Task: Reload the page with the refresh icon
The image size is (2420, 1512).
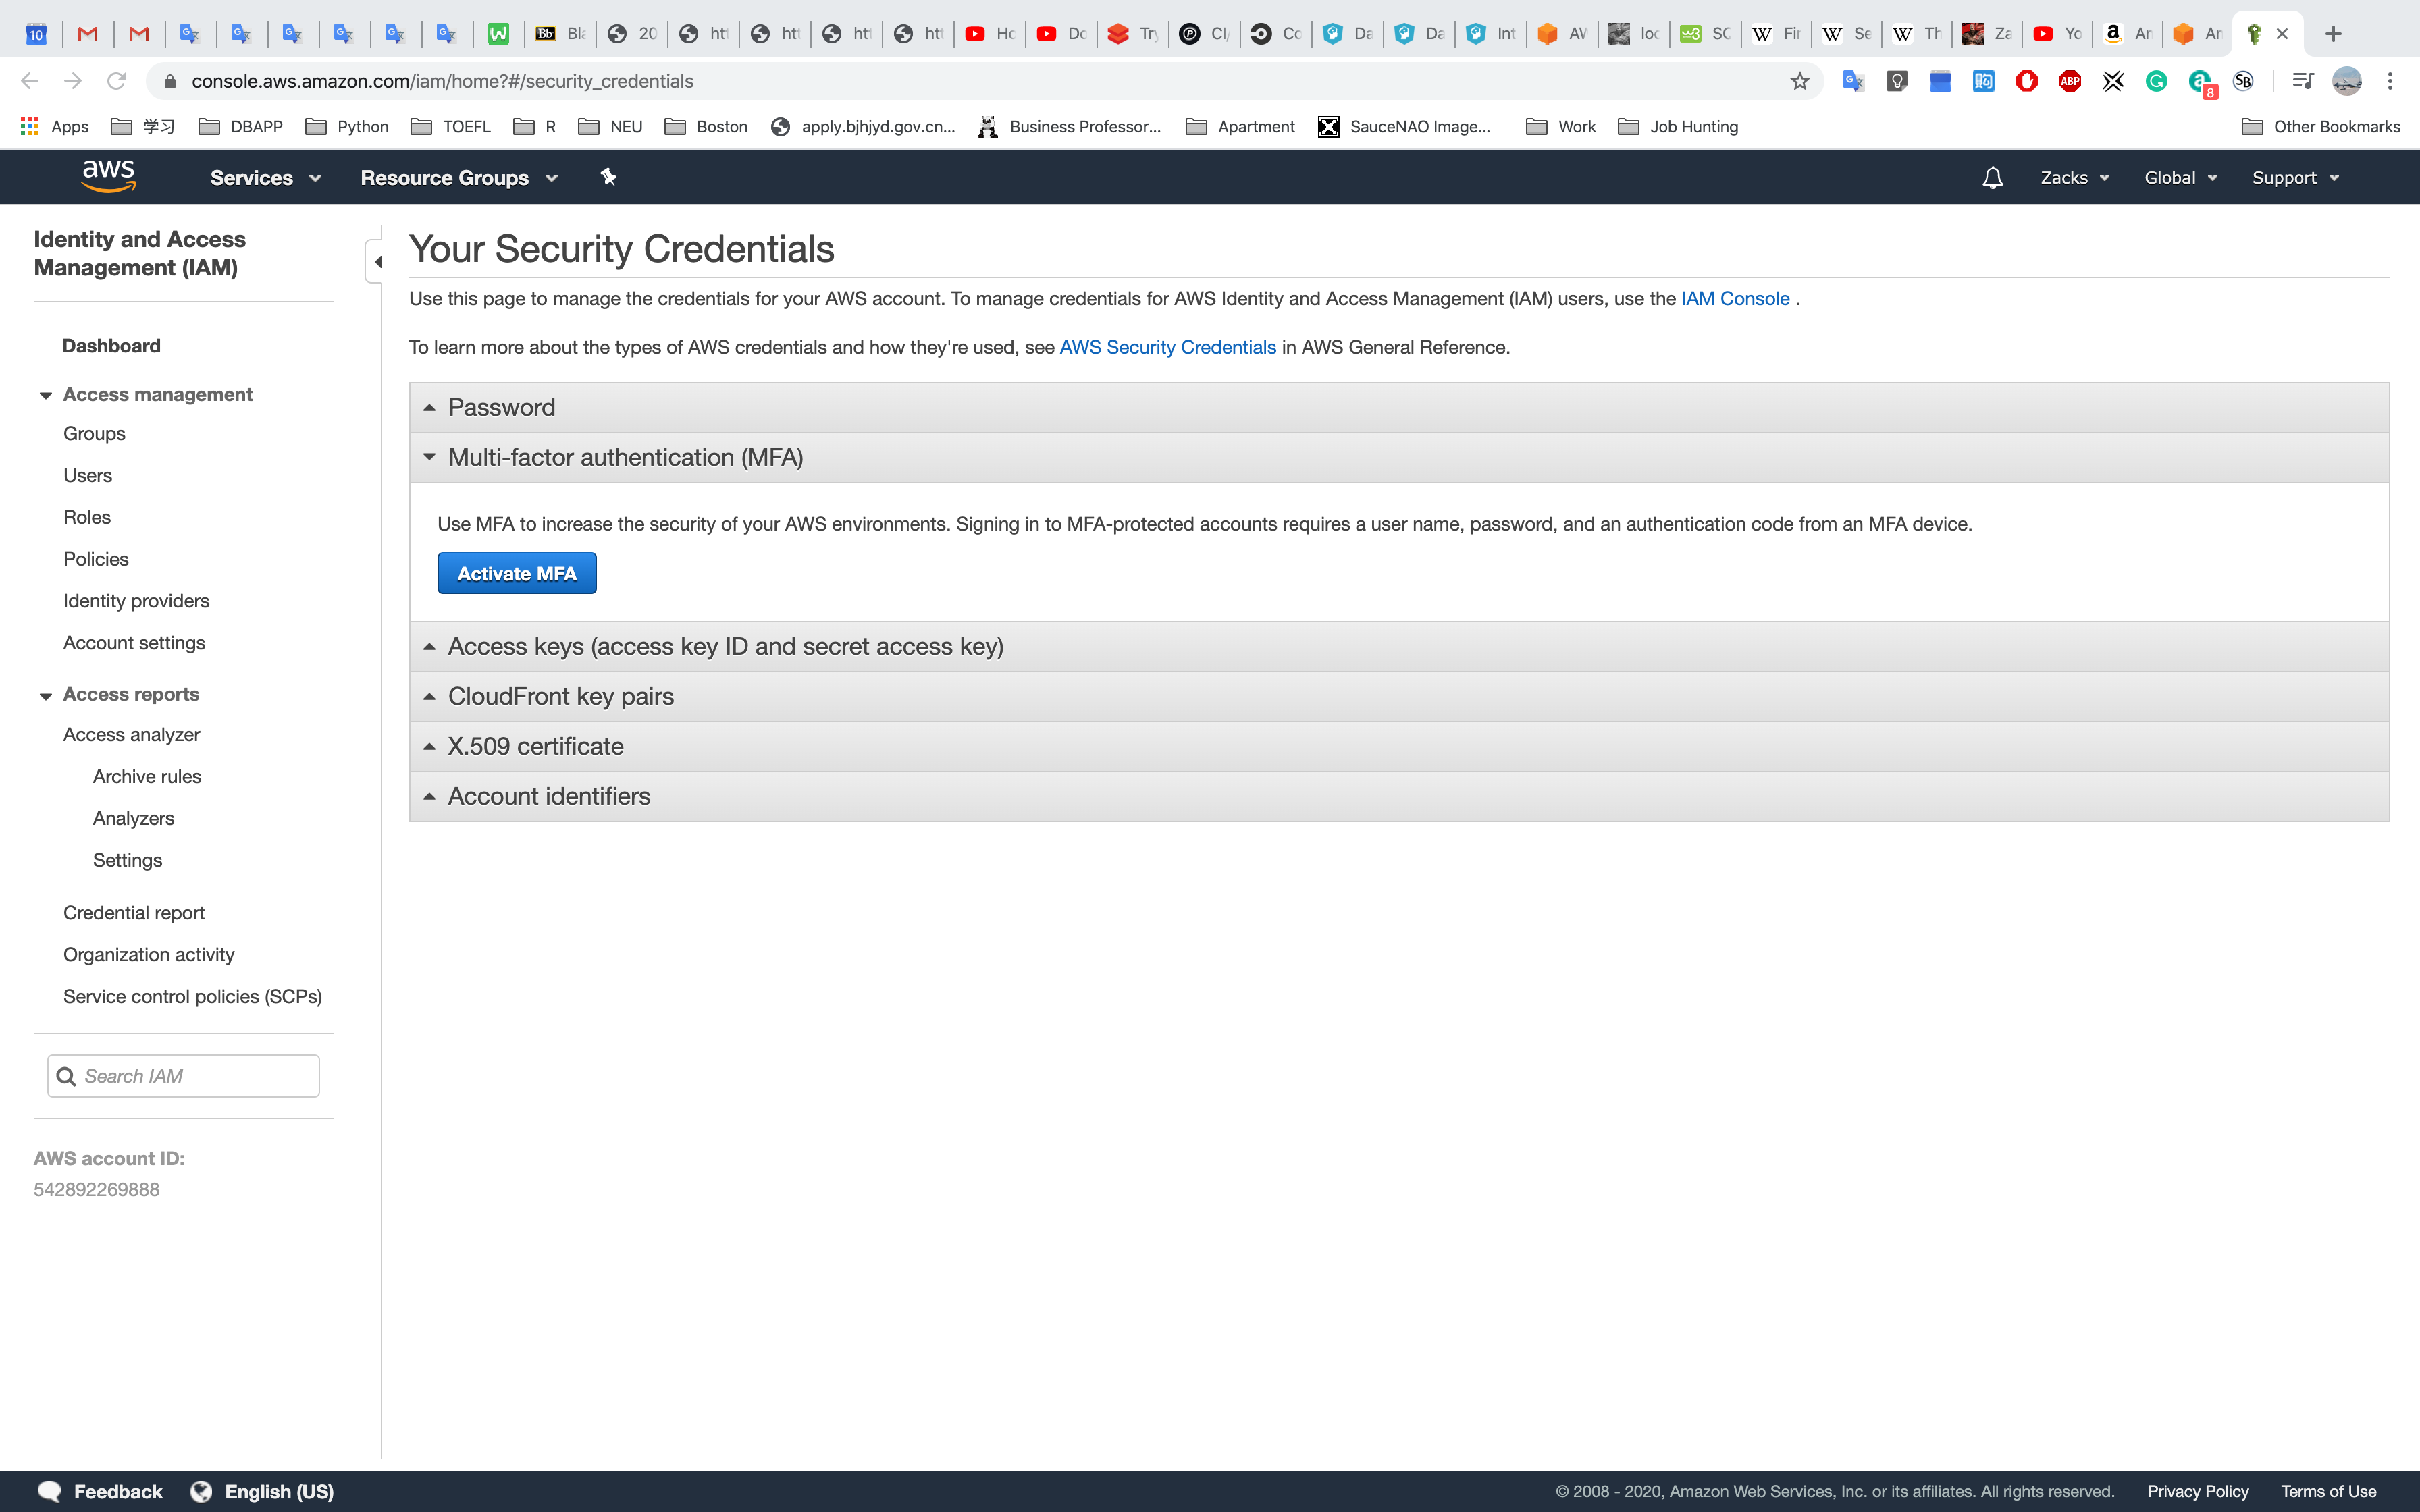Action: tap(116, 81)
